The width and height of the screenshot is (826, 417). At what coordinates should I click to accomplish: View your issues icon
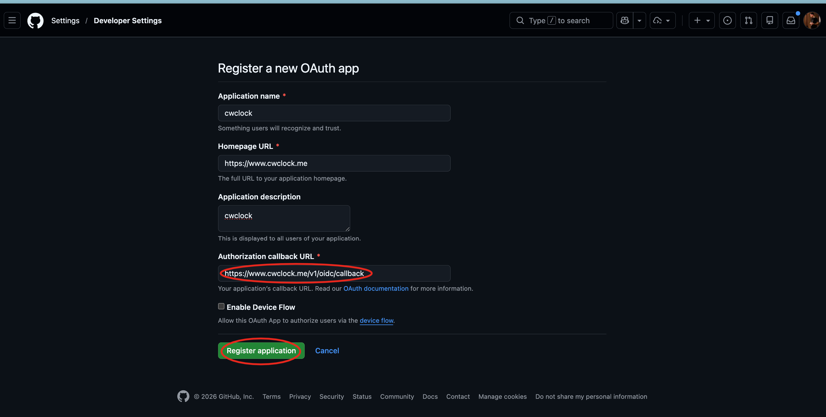point(727,21)
